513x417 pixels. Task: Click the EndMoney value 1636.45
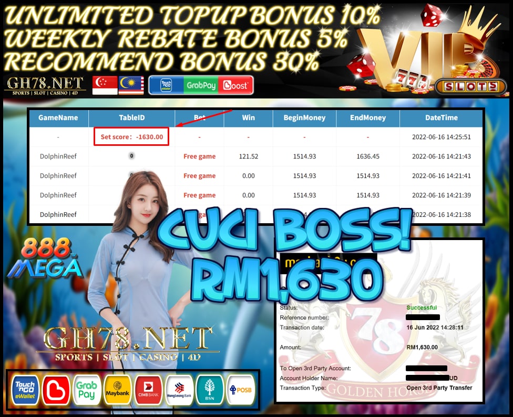click(x=368, y=156)
